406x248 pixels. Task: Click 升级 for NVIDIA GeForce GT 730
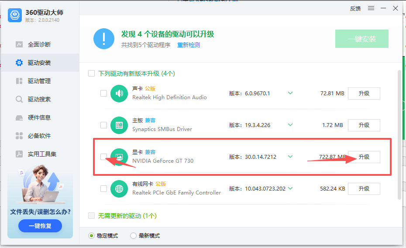(x=364, y=157)
